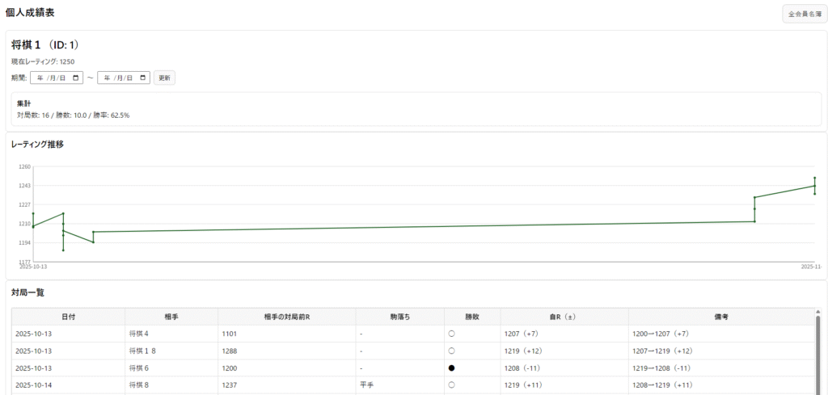Viewport: 828px width, 395px height.
Task: Click the end date input field
Action: click(117, 78)
